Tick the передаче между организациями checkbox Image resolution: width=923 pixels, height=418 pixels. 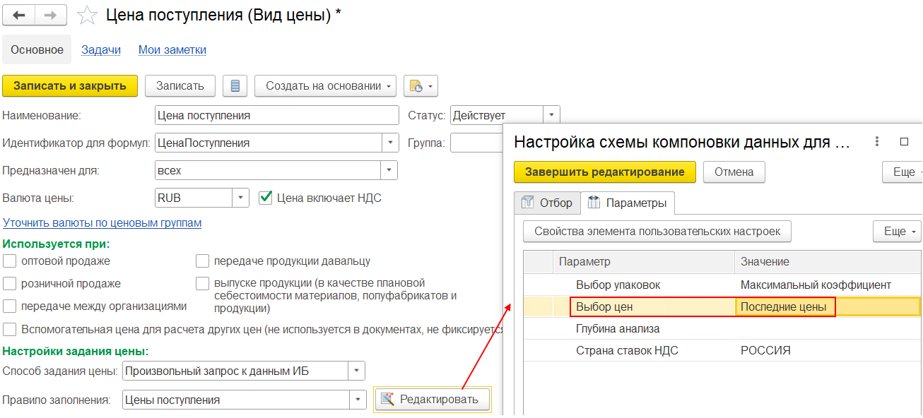pyautogui.click(x=10, y=306)
